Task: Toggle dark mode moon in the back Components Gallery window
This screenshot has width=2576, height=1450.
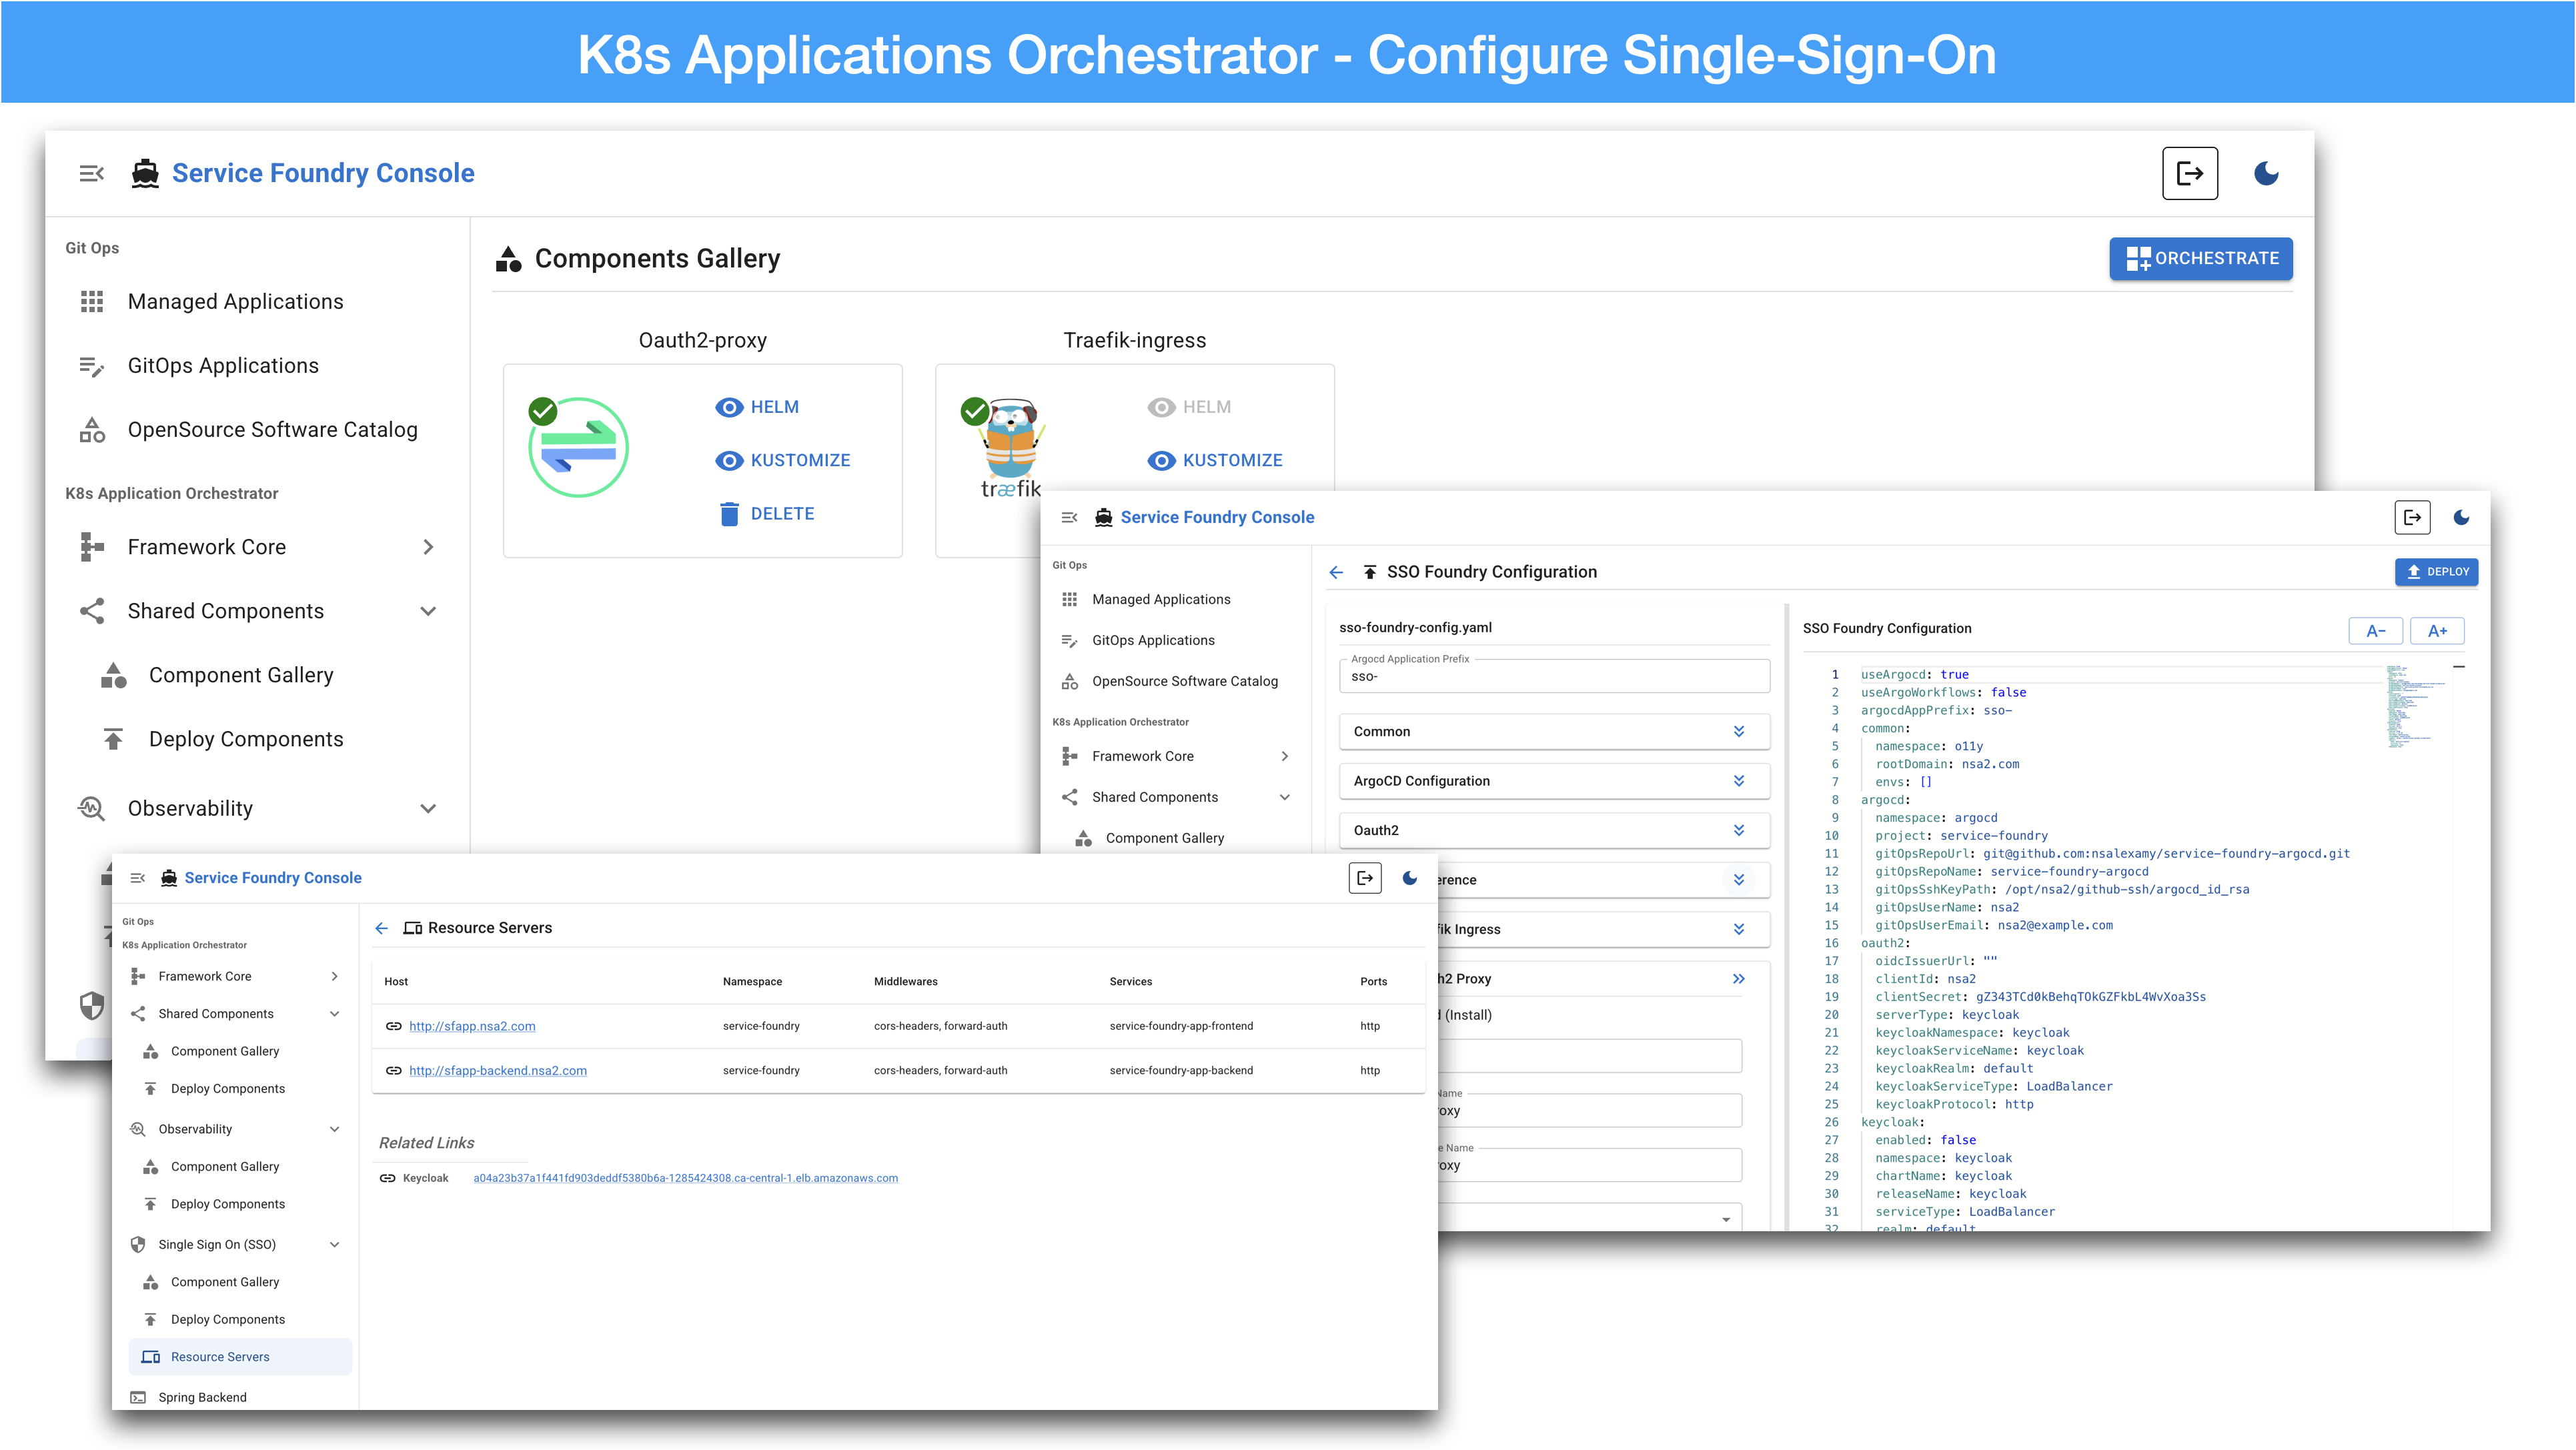Action: point(2266,173)
